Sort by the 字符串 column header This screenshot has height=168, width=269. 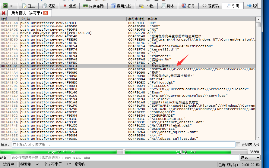(x=201, y=19)
